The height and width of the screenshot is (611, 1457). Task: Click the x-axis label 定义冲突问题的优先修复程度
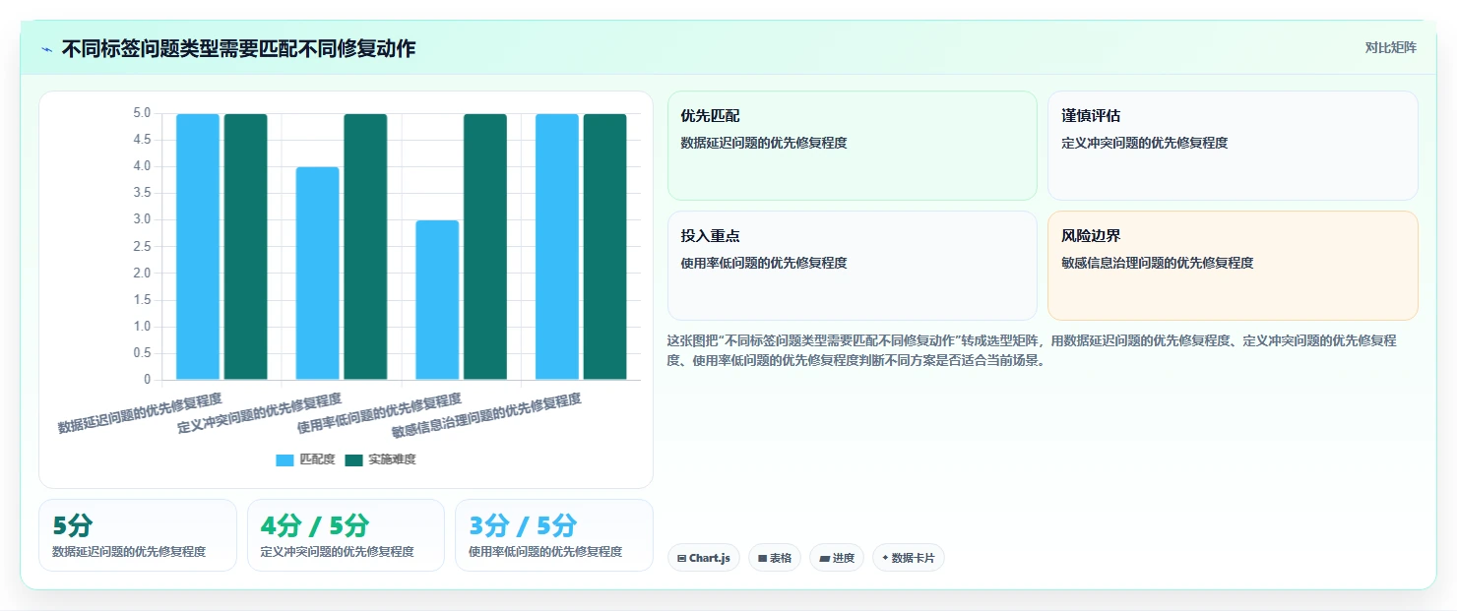point(260,413)
